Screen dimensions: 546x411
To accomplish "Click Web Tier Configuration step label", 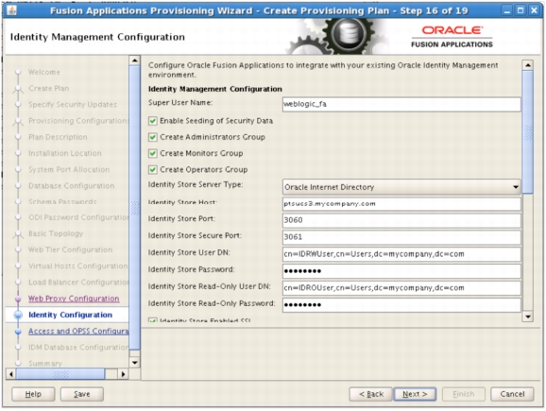I will [x=70, y=249].
